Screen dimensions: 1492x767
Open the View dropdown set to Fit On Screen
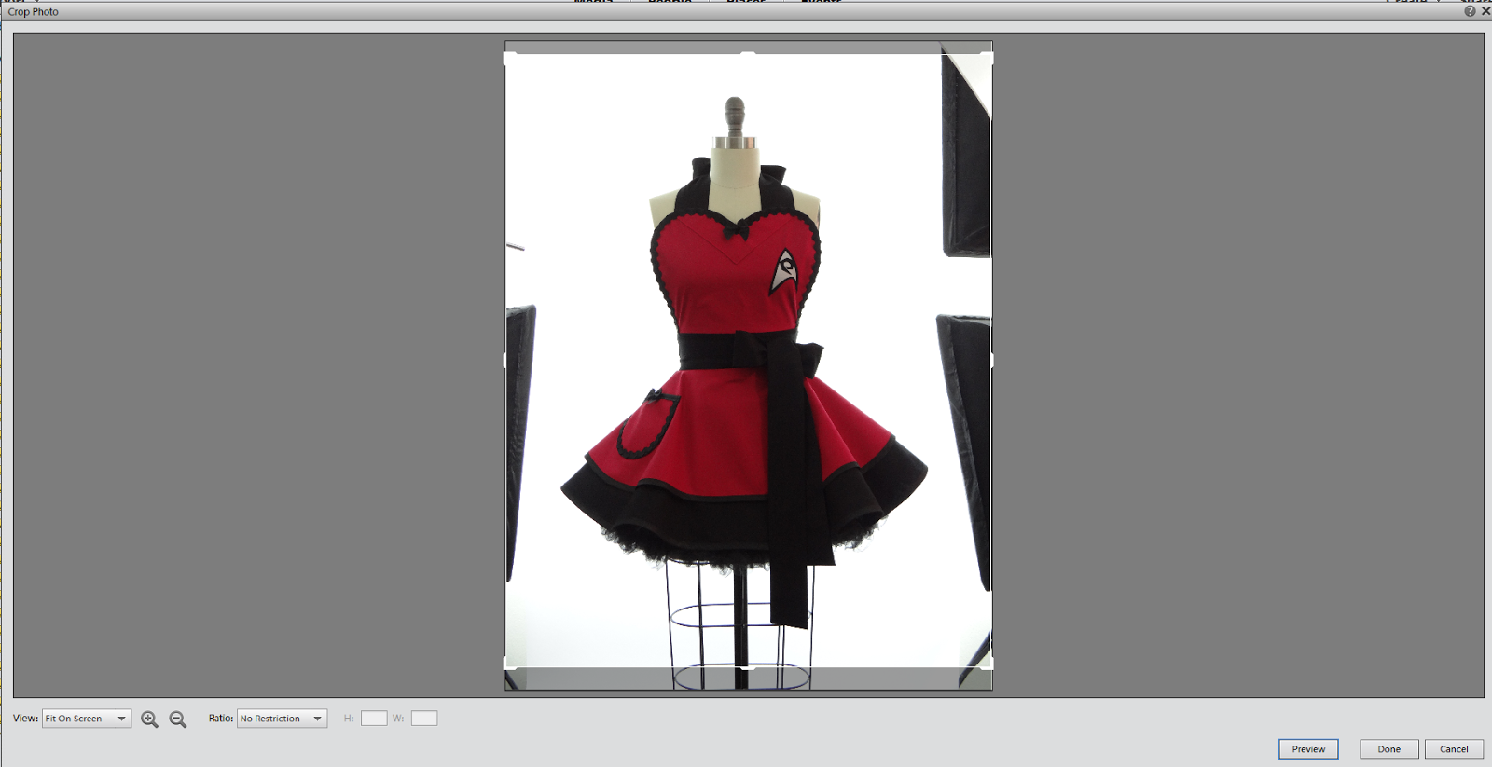[x=87, y=719]
